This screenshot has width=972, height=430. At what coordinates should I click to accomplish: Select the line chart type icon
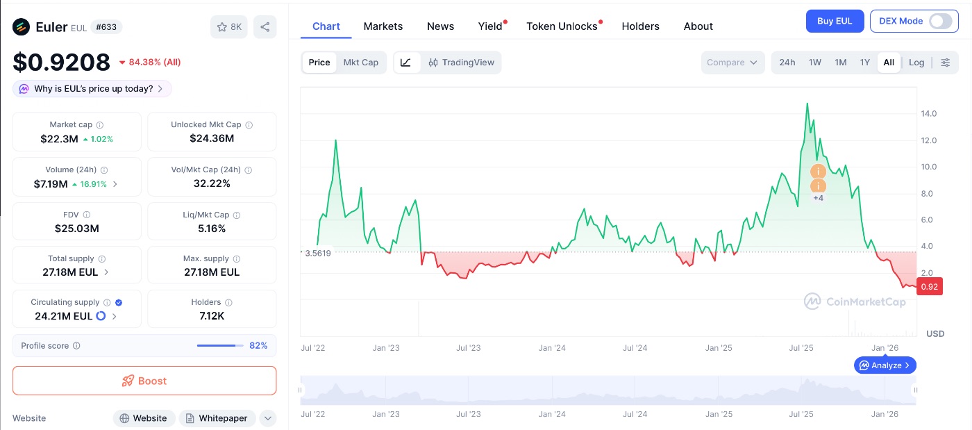click(x=406, y=63)
